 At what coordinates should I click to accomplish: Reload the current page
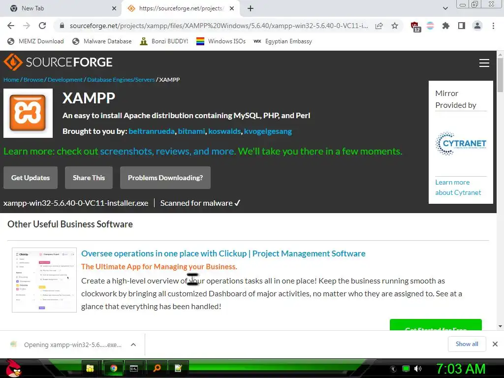click(x=42, y=26)
